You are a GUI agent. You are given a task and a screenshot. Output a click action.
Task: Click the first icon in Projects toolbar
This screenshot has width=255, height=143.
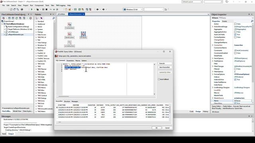[x=4, y=18]
